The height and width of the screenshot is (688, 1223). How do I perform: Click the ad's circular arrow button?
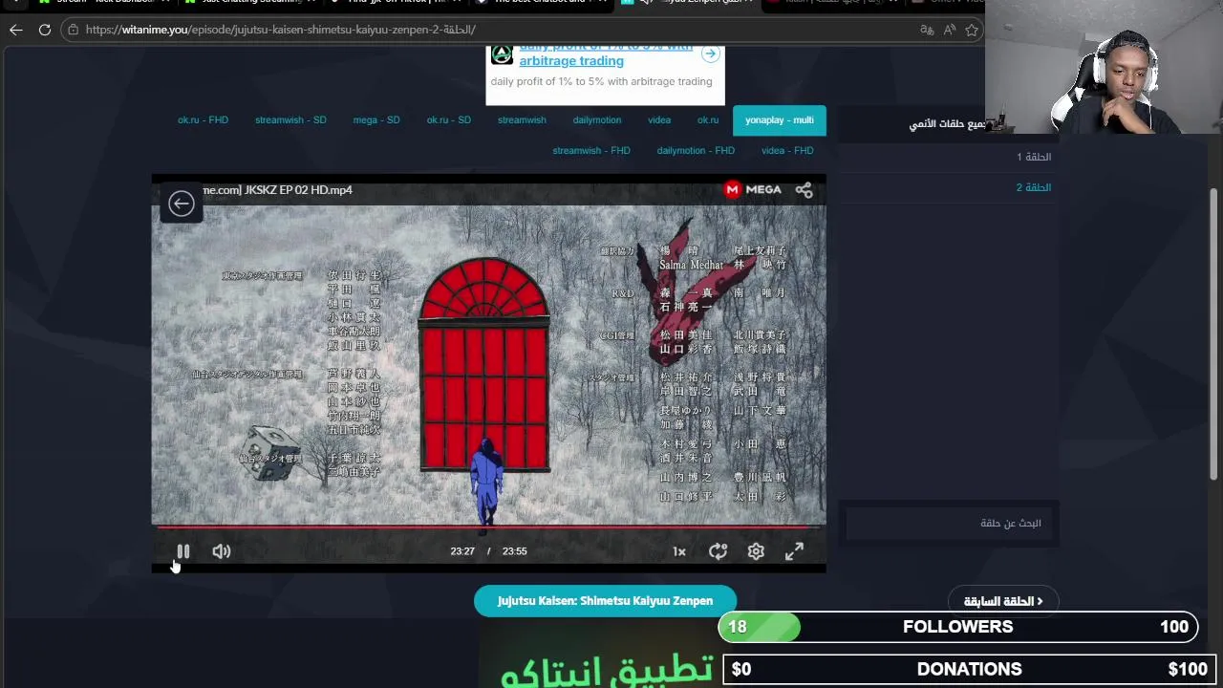coord(710,54)
